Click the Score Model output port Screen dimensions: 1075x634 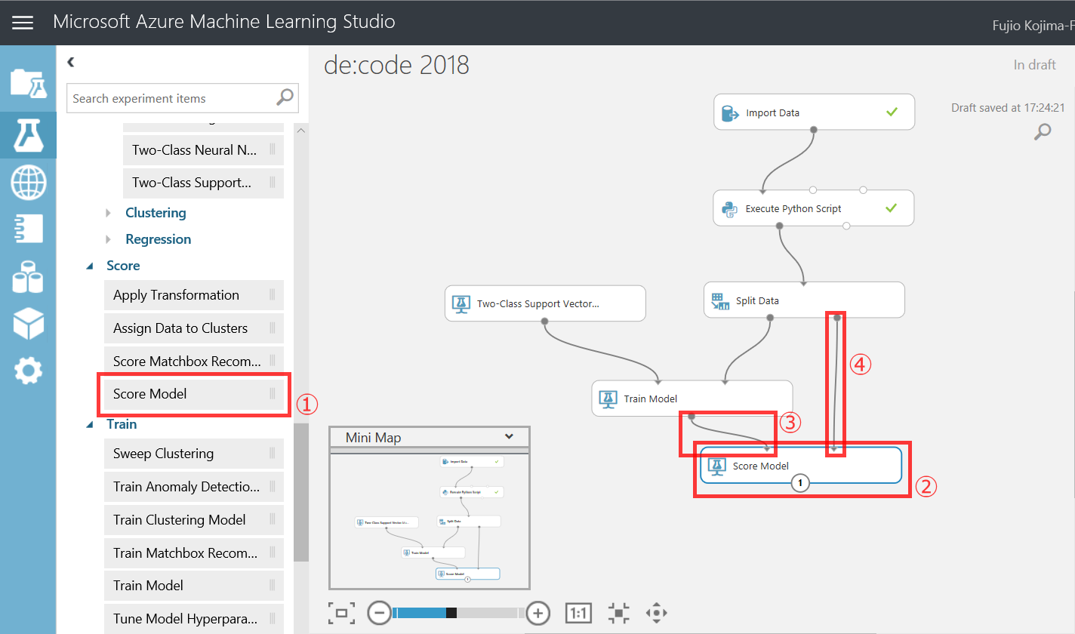(x=801, y=483)
